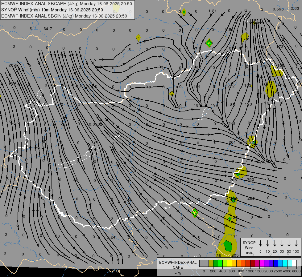Click the wind legend arrow labeled 30
Screen dimensions: 302x277
282,243
